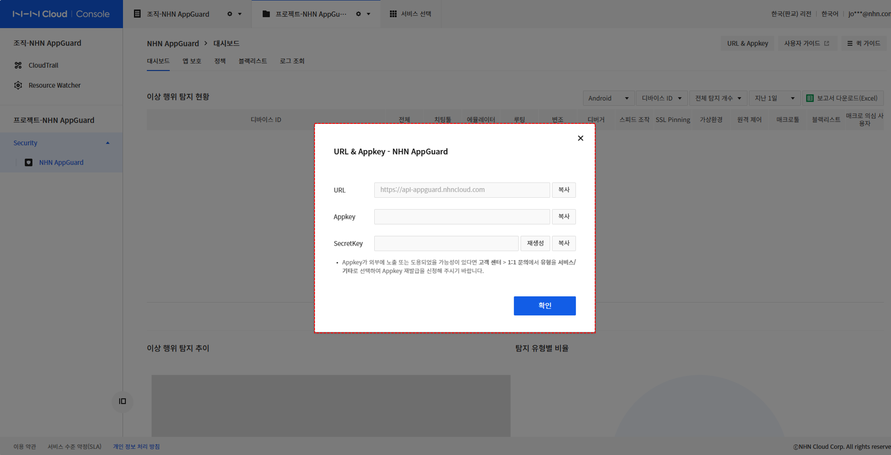Download report via 보고서 다운로드(Excel)

point(843,98)
